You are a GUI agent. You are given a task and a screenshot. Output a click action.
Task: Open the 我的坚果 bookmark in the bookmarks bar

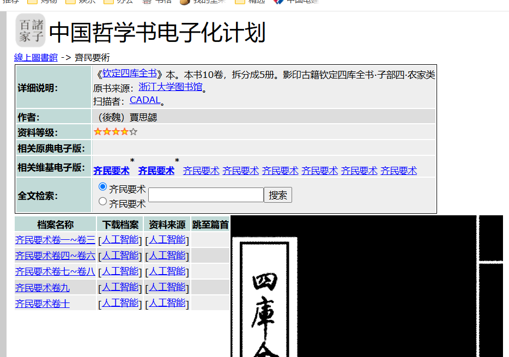pyautogui.click(x=203, y=2)
